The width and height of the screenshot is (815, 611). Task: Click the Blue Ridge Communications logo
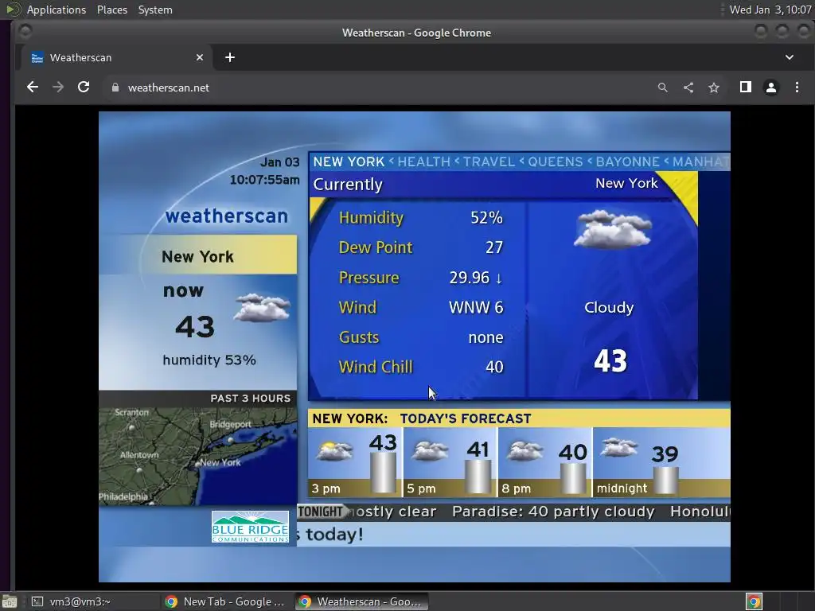250,527
